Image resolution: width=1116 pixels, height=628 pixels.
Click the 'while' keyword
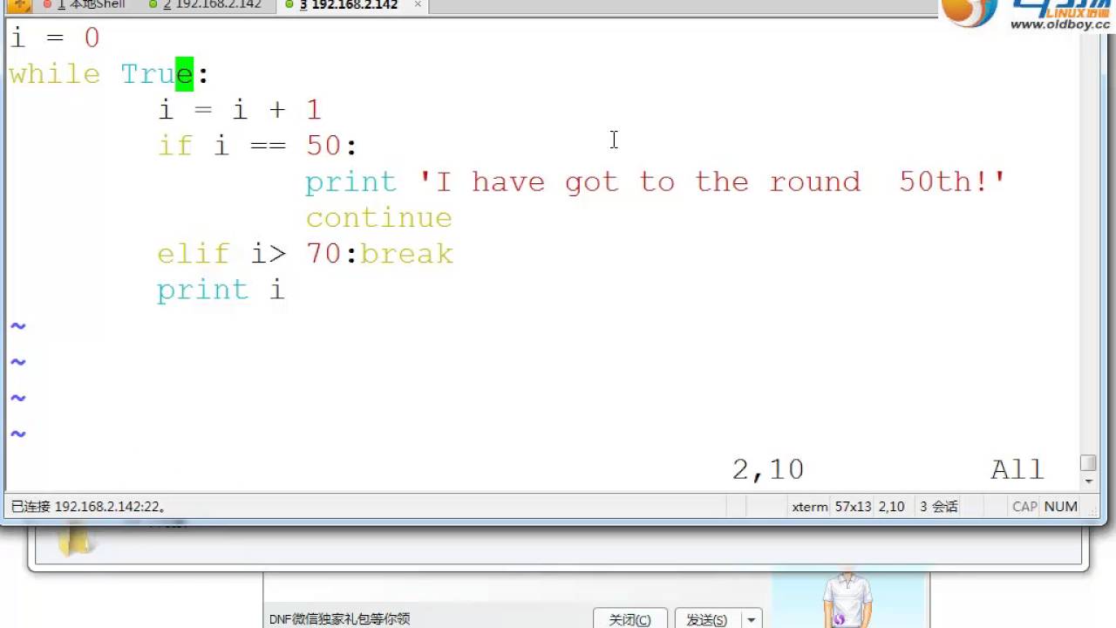[x=54, y=74]
